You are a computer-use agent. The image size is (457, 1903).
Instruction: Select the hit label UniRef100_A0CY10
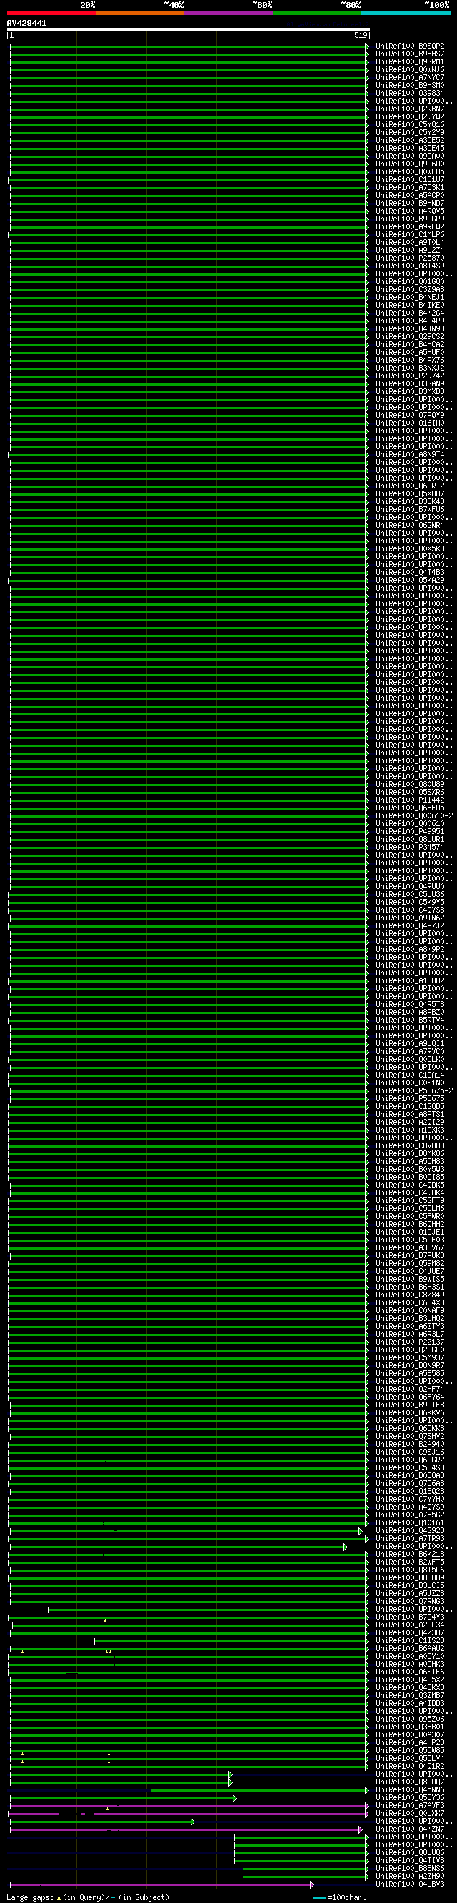tap(410, 1656)
